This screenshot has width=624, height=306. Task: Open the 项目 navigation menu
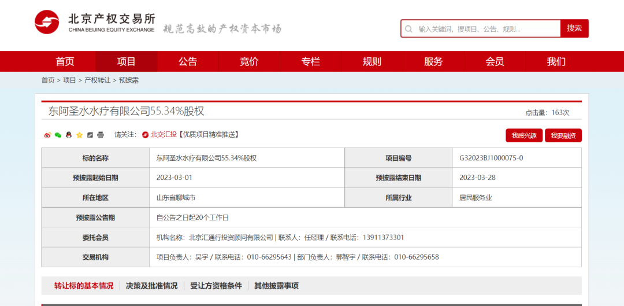click(x=127, y=61)
